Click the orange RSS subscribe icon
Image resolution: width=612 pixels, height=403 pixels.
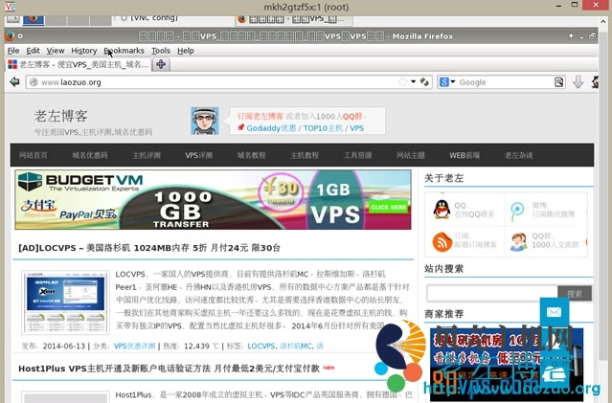[x=441, y=241]
